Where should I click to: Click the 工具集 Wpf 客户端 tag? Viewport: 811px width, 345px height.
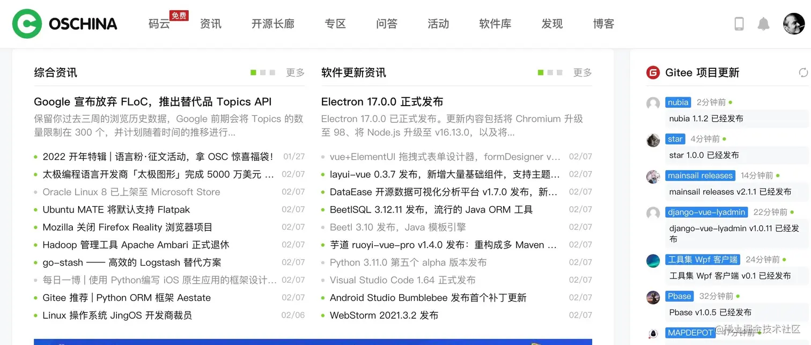pos(703,260)
